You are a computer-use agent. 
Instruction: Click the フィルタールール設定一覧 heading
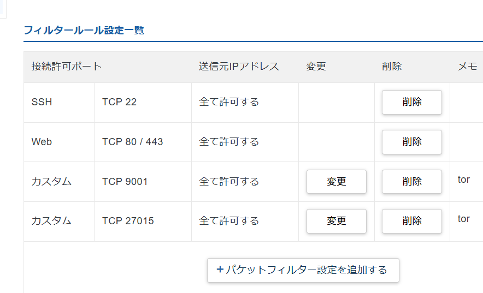pos(84,31)
